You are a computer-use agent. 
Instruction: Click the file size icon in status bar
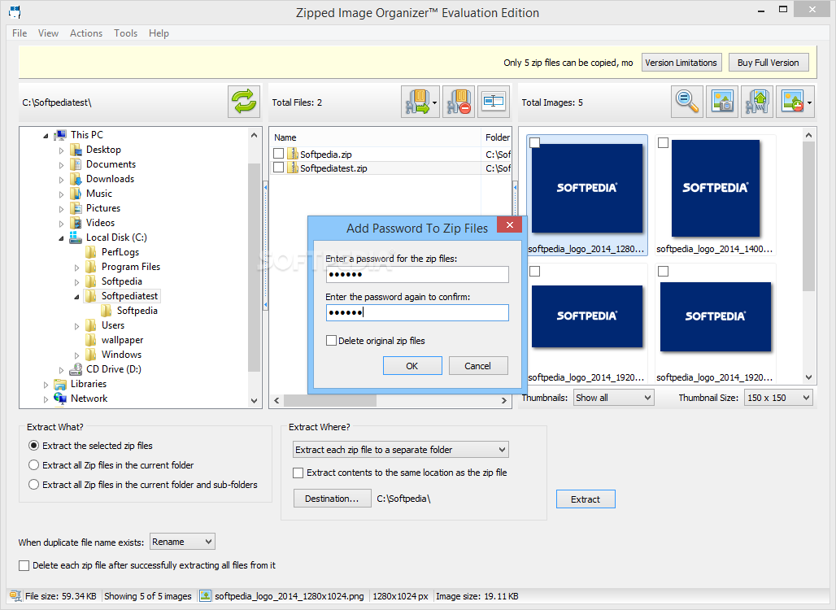[x=15, y=596]
